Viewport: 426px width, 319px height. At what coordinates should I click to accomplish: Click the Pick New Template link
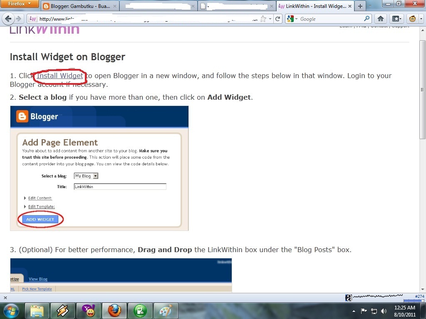coord(37,289)
